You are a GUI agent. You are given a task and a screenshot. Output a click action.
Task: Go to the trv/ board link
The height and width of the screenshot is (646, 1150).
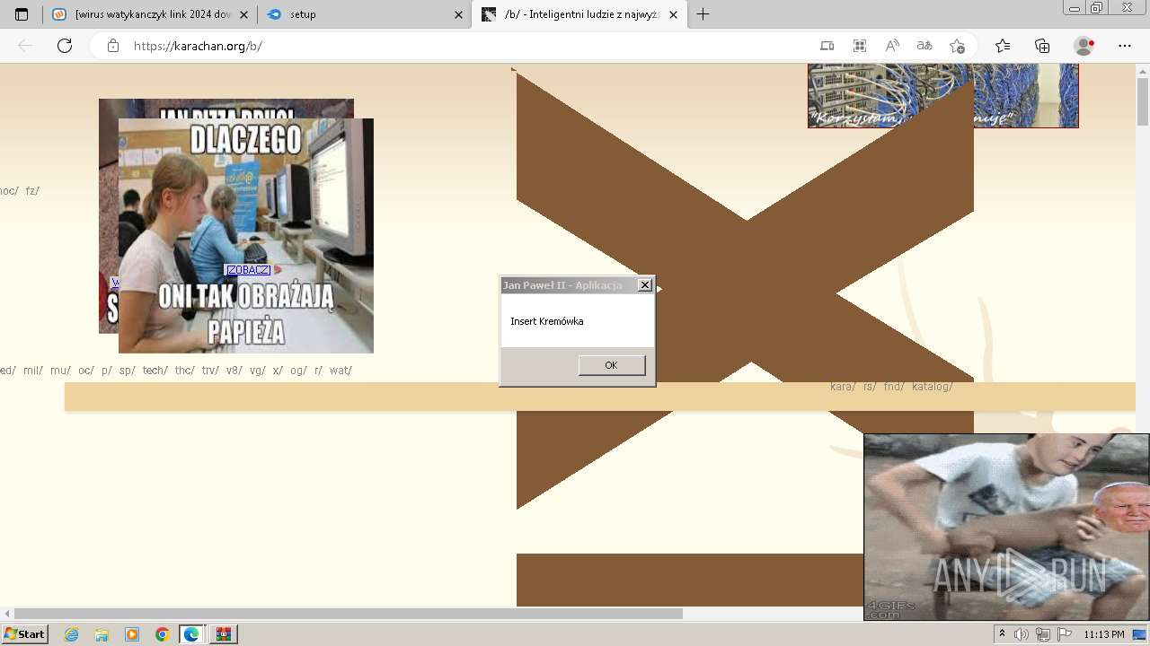tap(210, 371)
